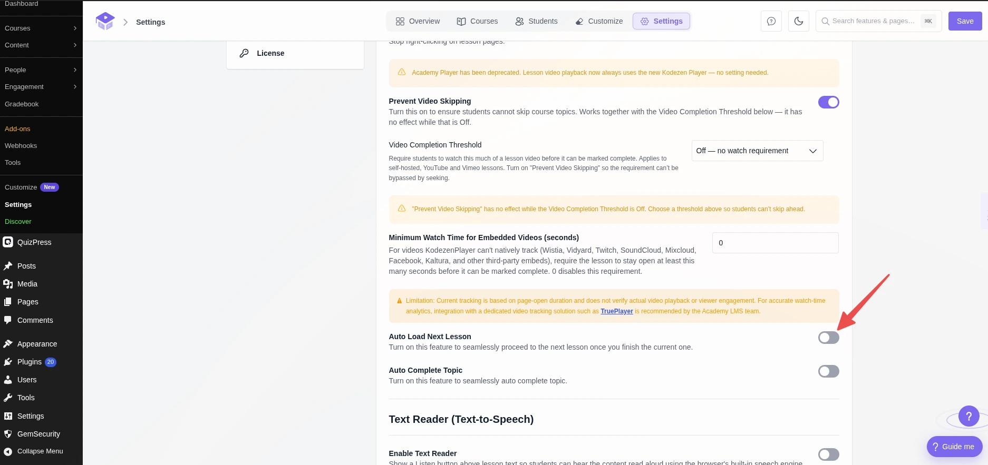Click the Comments bubble icon
Screen dimensions: 988x465
coord(8,320)
